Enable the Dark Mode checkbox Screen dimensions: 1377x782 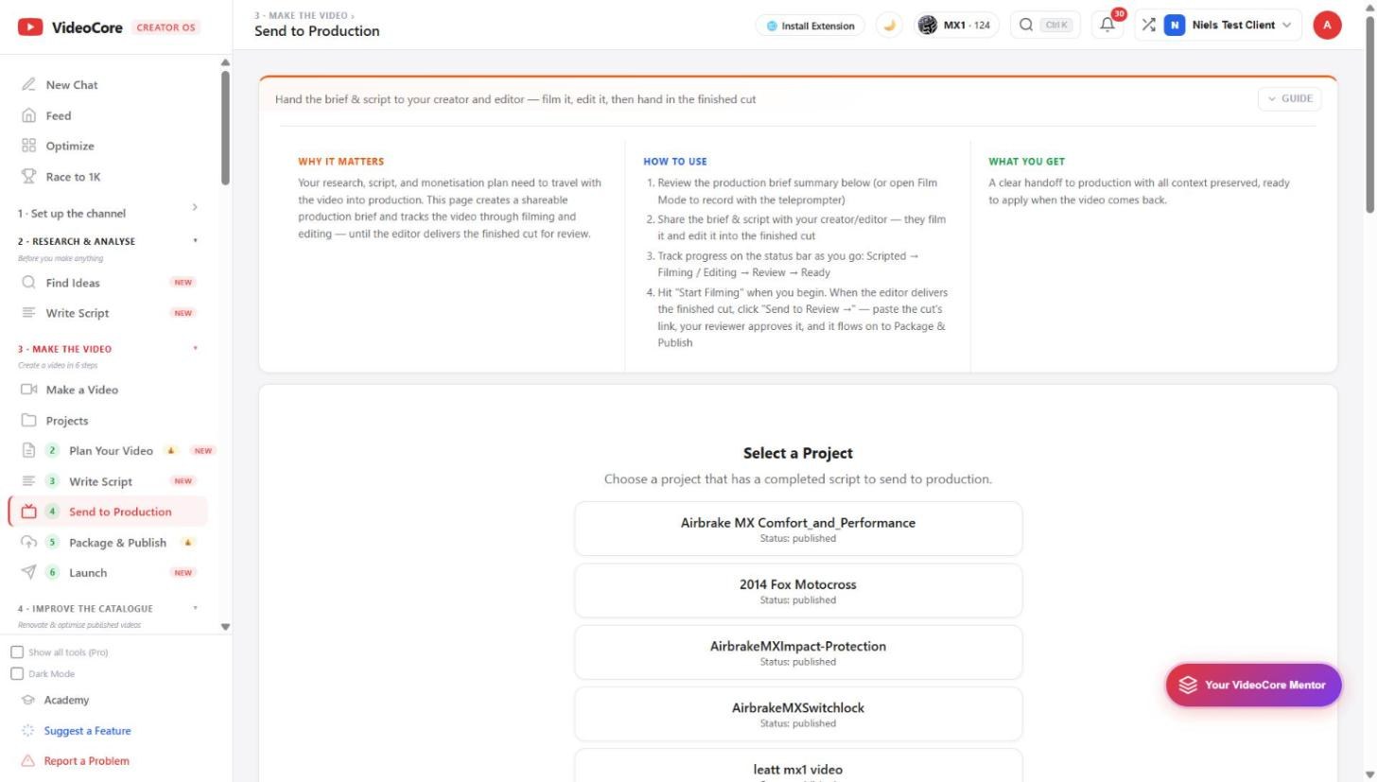click(17, 674)
